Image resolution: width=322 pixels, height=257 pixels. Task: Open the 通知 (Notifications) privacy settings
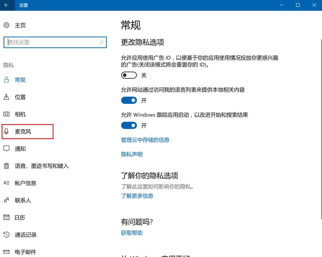[x=20, y=149]
